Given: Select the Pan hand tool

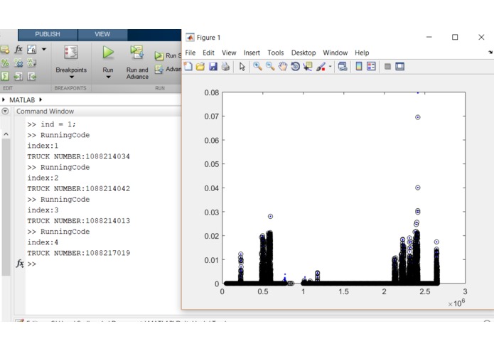Looking at the screenshot, I should coord(283,66).
